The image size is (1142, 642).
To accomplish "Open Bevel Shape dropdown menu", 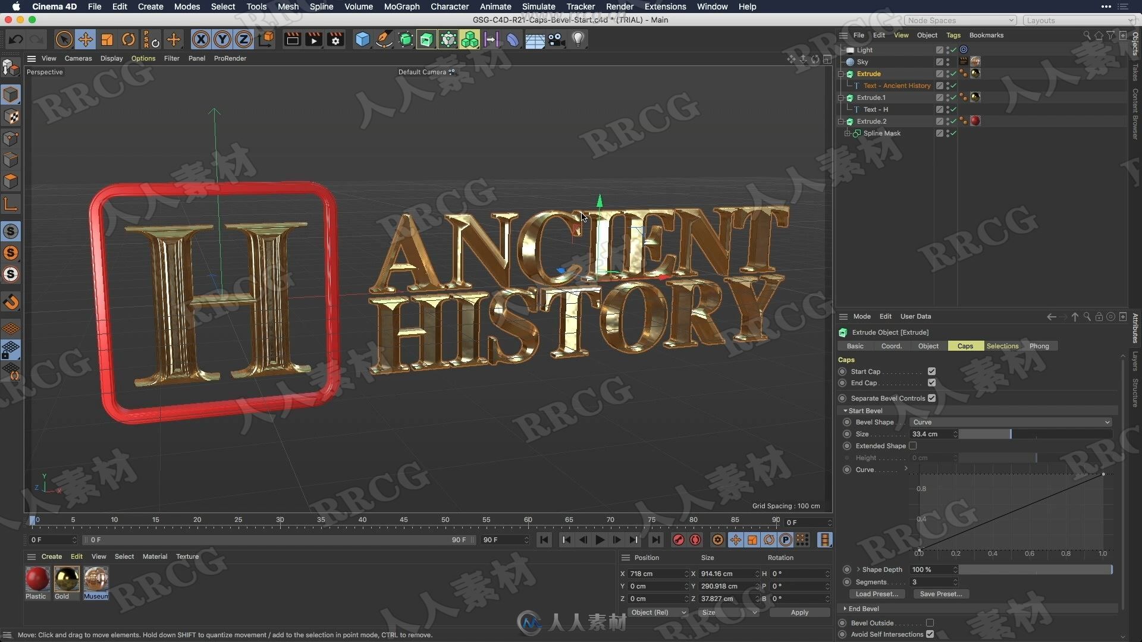I will coord(1012,421).
